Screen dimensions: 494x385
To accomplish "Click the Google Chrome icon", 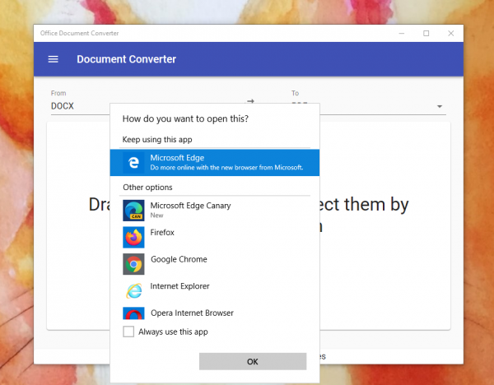I will pyautogui.click(x=133, y=264).
